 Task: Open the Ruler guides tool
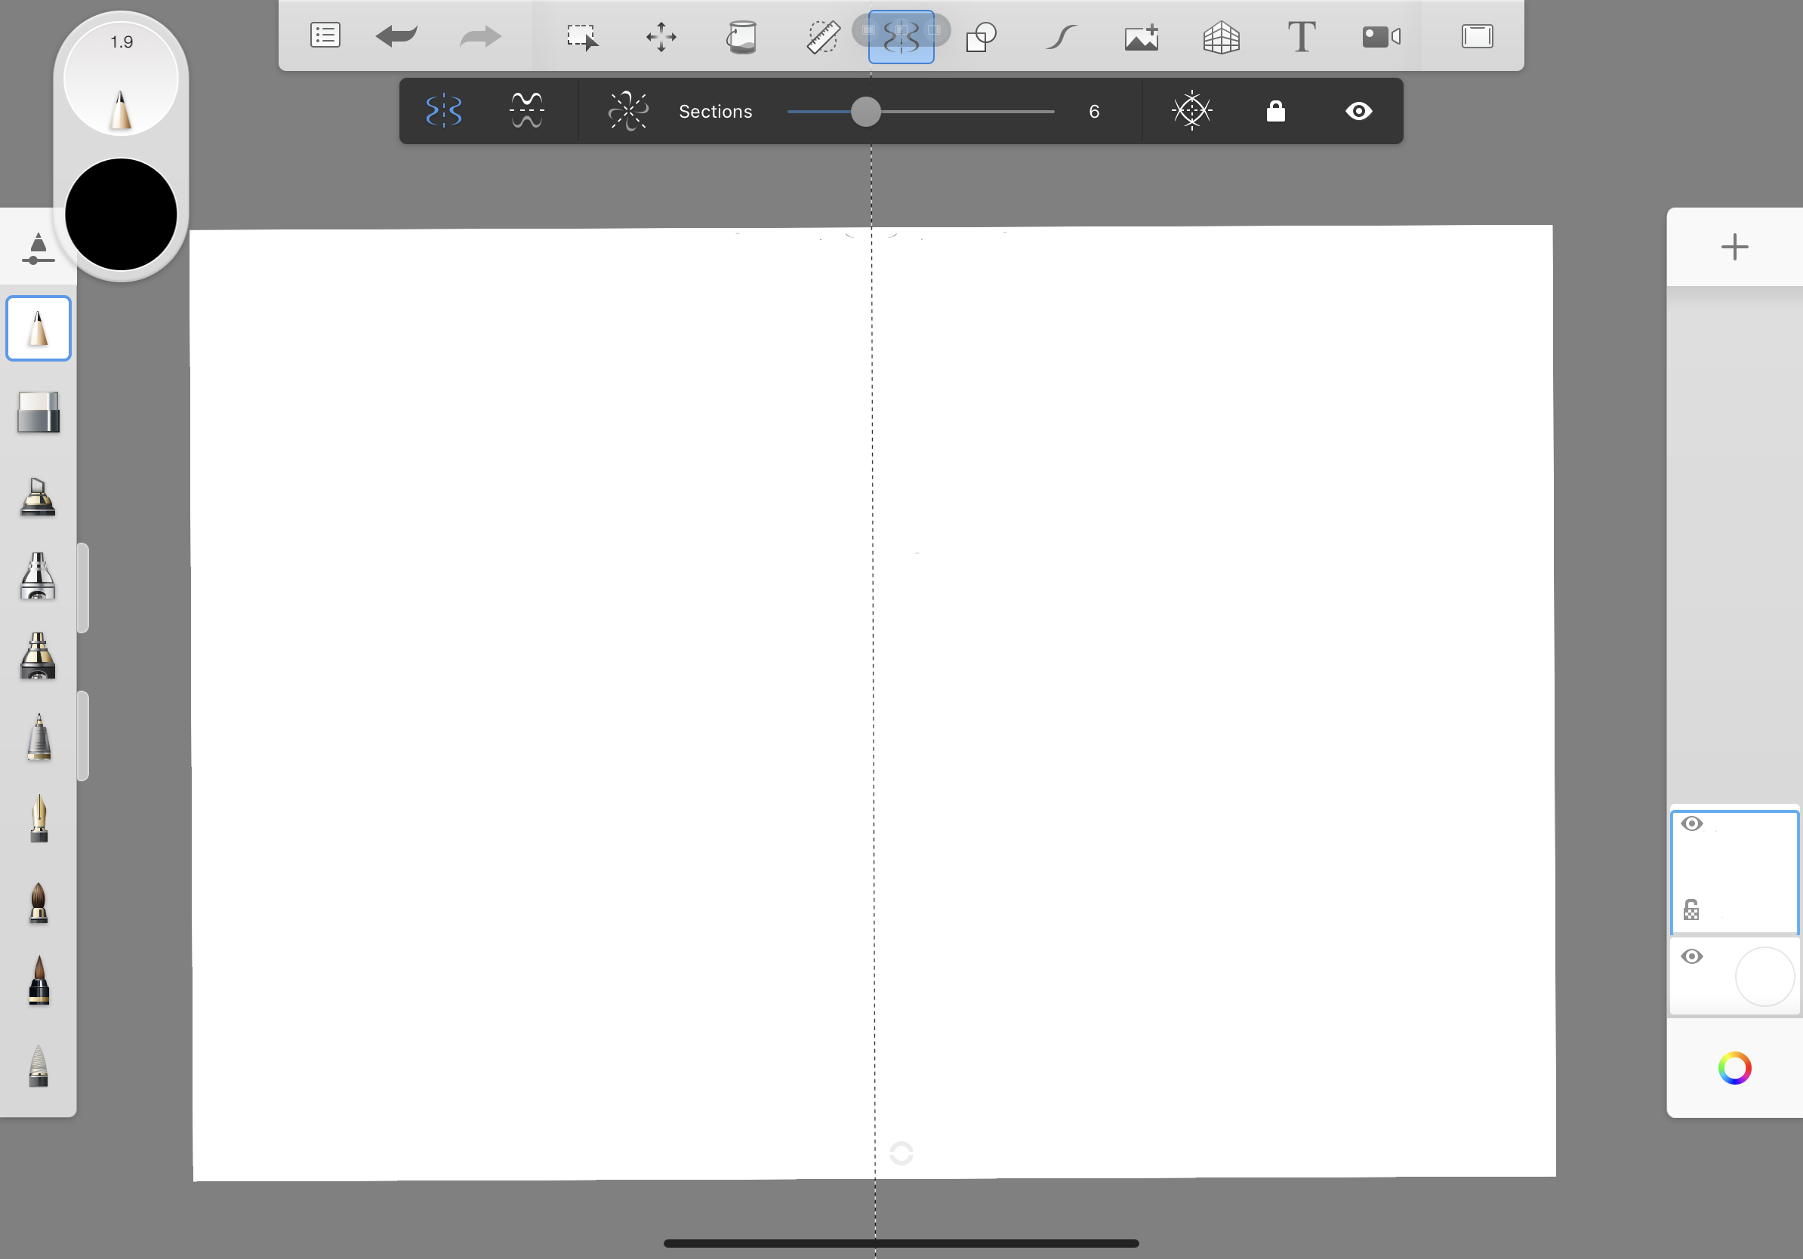tap(822, 37)
